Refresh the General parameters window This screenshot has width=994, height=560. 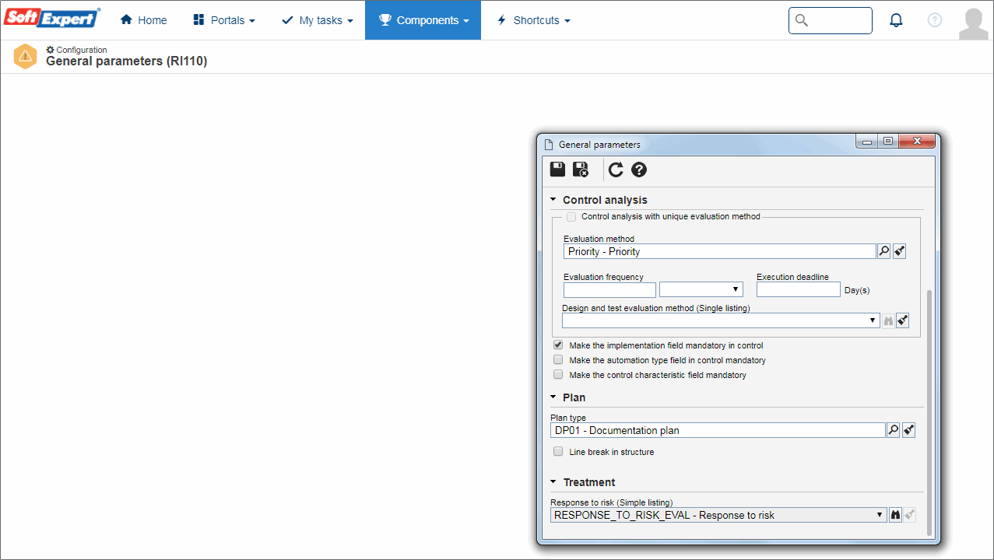point(616,170)
